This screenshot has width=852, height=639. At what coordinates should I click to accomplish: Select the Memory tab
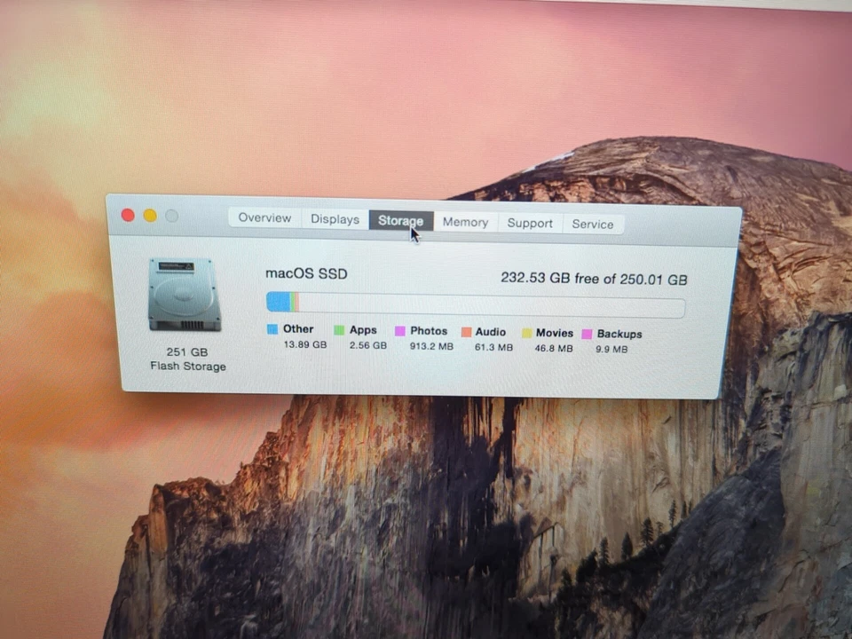465,222
